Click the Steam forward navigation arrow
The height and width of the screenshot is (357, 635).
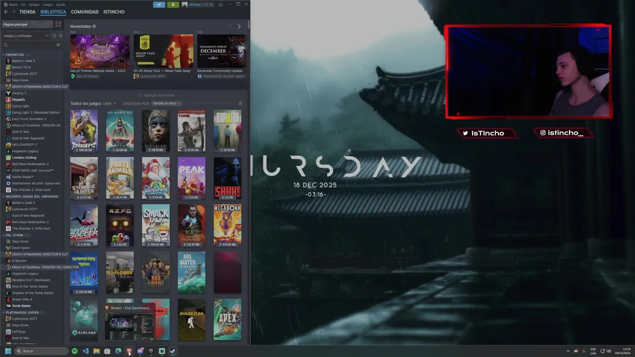(13, 11)
